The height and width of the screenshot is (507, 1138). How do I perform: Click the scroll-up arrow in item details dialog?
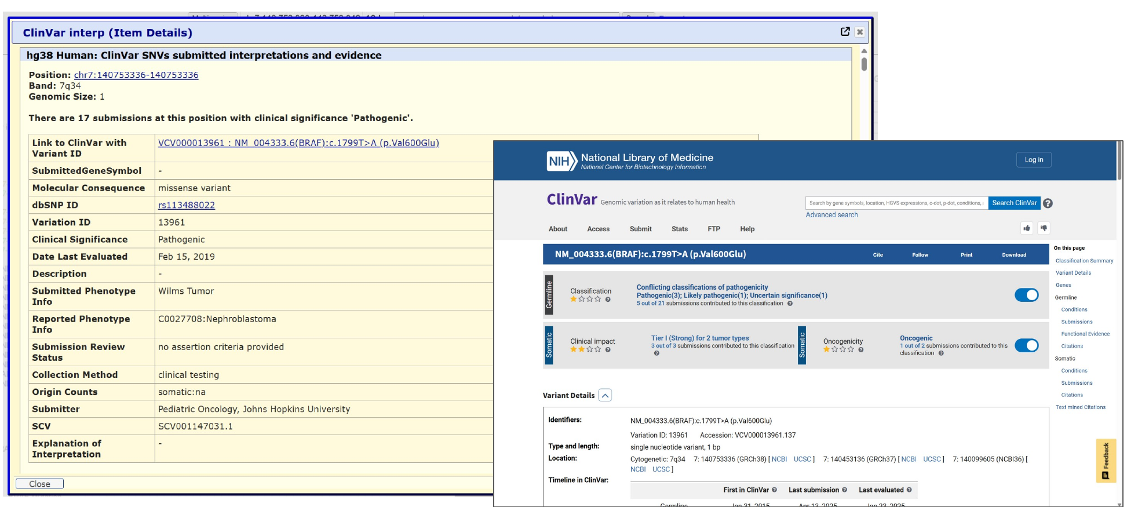(x=864, y=51)
